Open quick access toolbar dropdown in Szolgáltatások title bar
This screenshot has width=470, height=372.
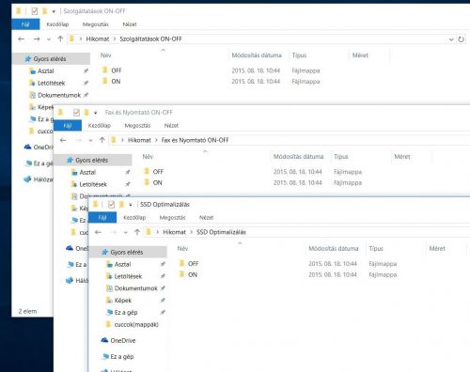tap(54, 11)
